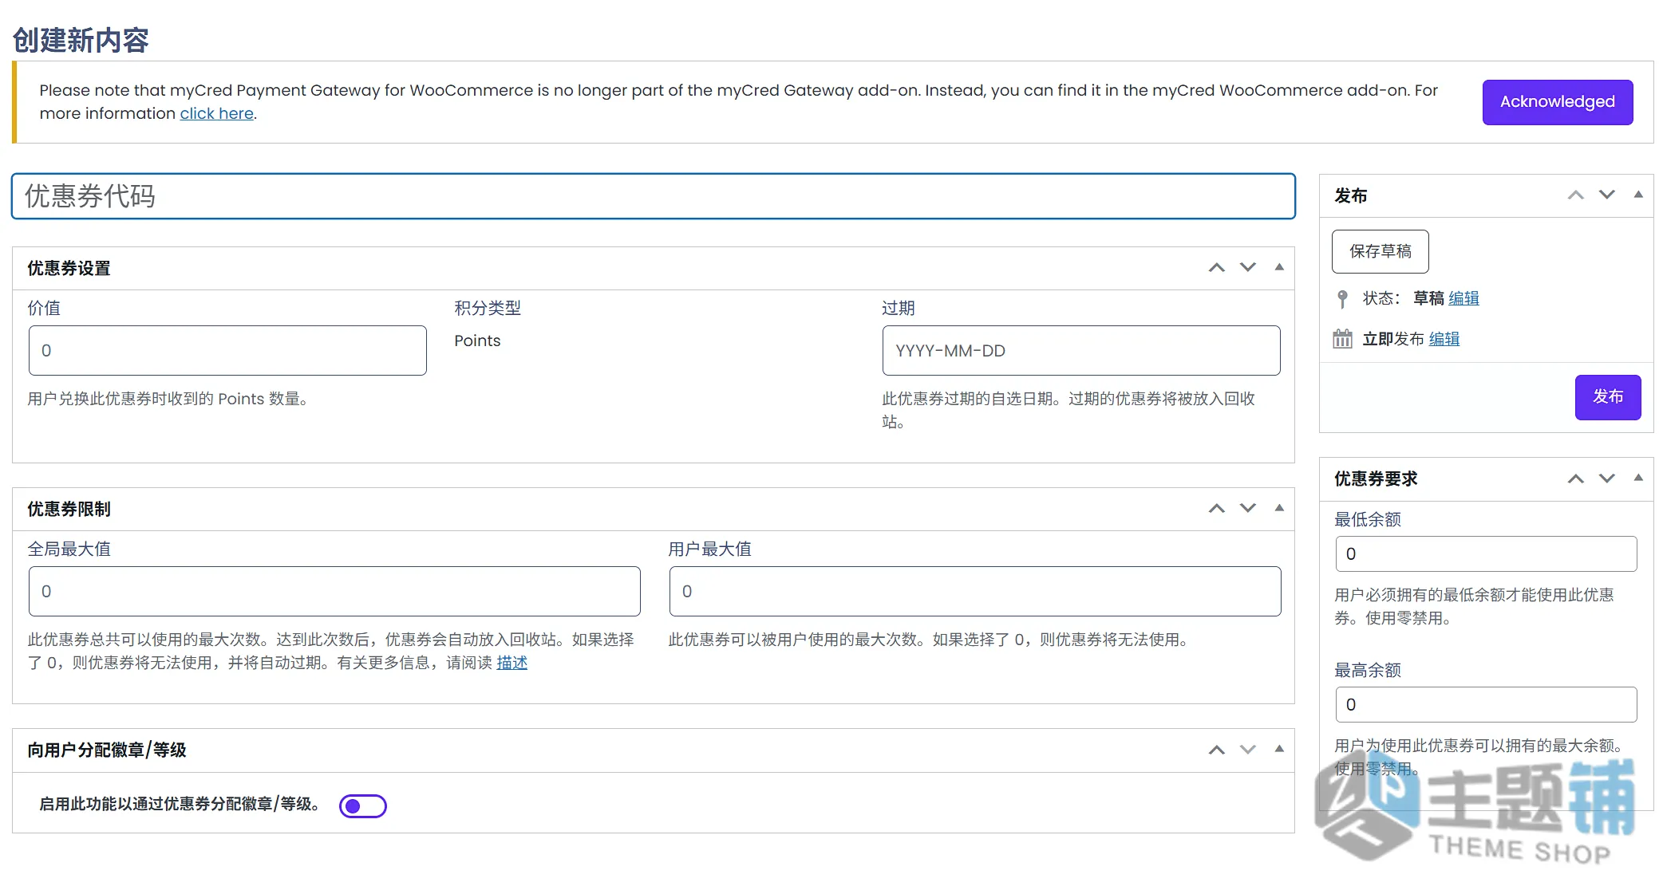Move 优惠券限制 panel down arrow

click(x=1248, y=509)
